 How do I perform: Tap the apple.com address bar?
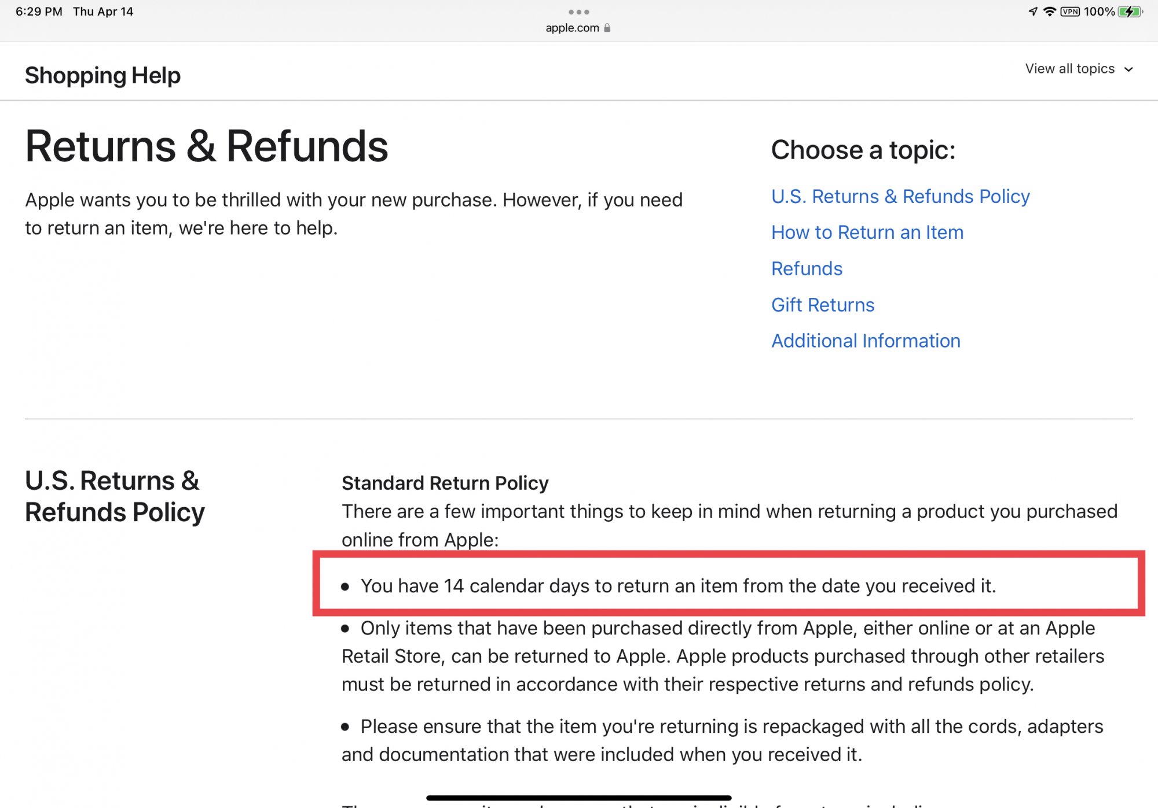[x=572, y=28]
